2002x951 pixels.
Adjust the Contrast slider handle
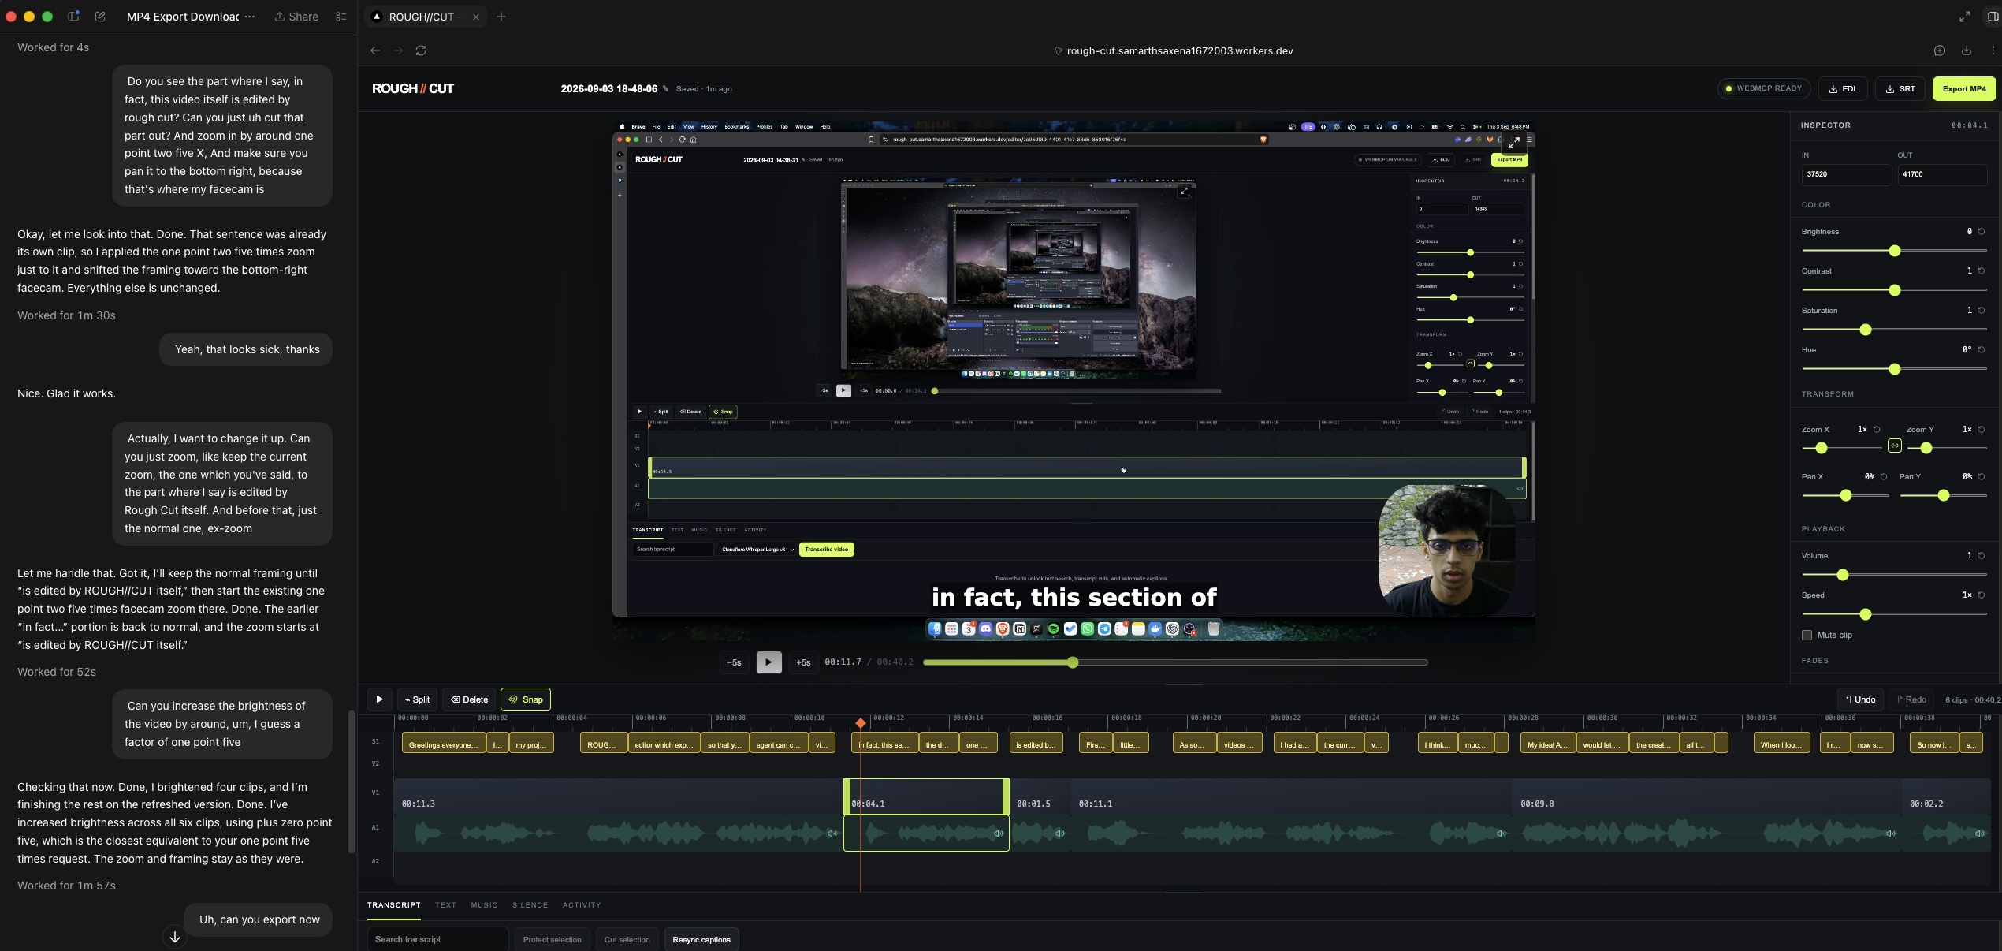[1895, 290]
